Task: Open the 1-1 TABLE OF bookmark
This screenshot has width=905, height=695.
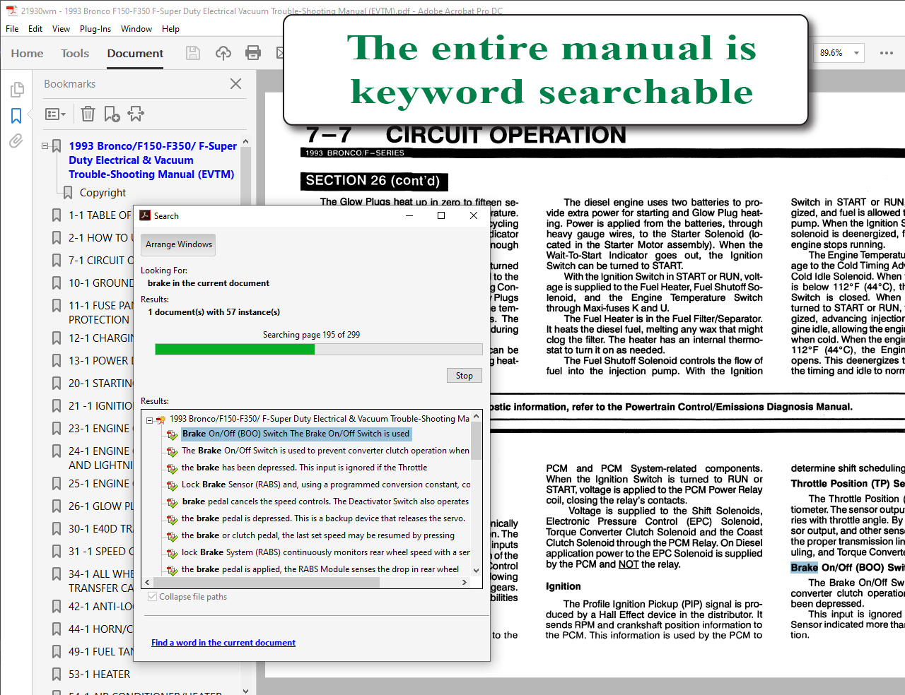Action: pyautogui.click(x=100, y=215)
